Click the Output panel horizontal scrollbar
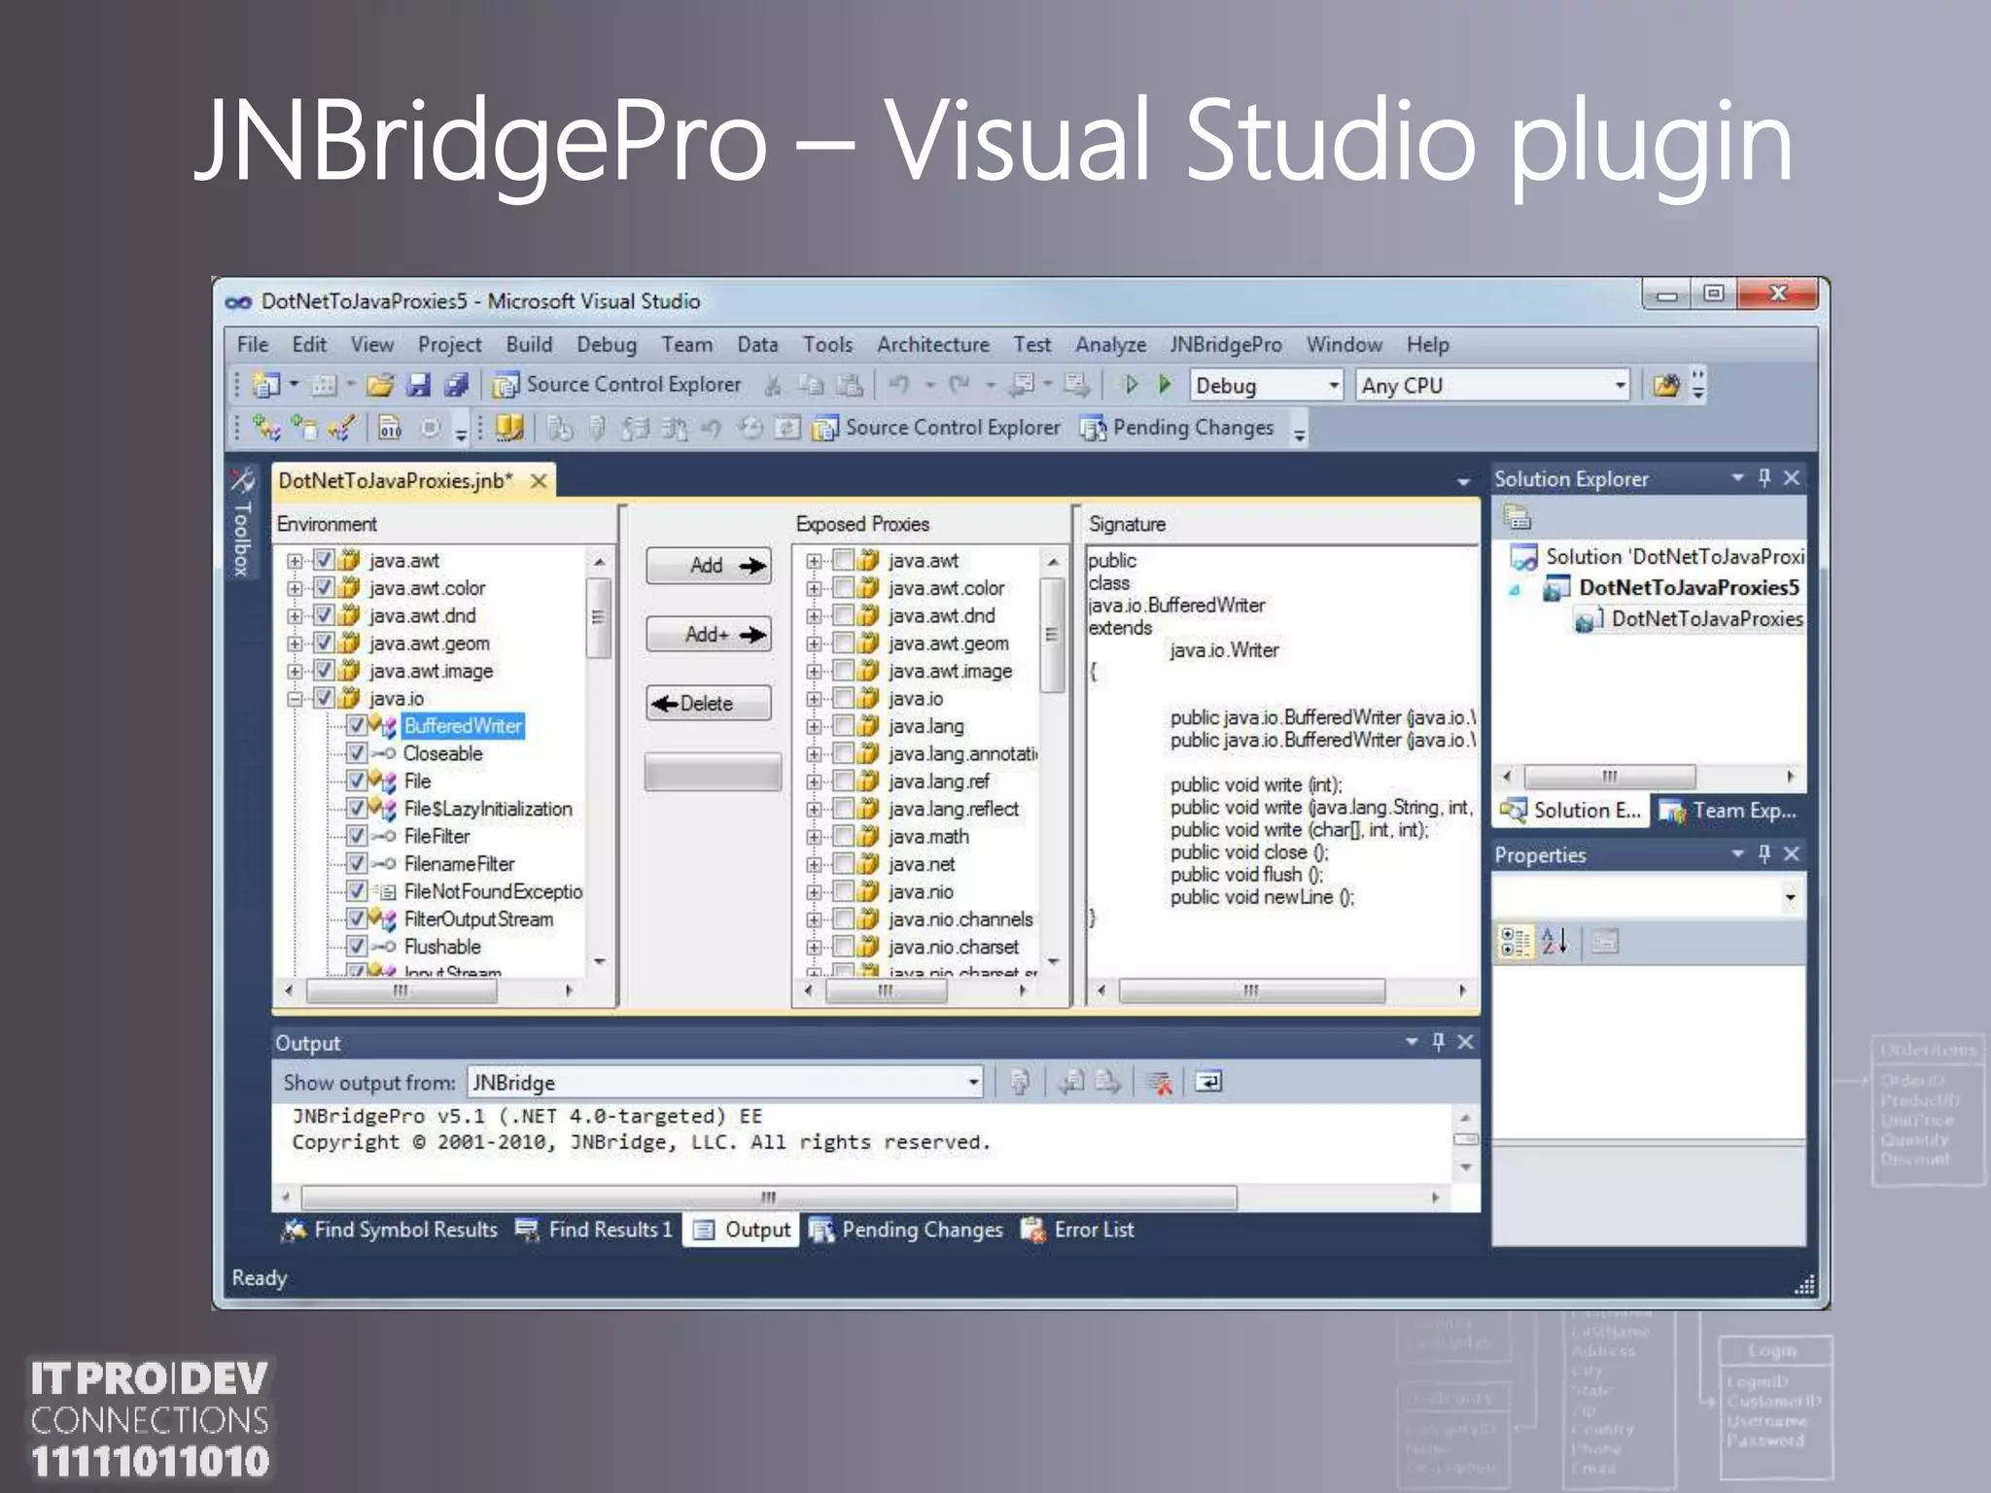The width and height of the screenshot is (1991, 1493). [x=768, y=1197]
